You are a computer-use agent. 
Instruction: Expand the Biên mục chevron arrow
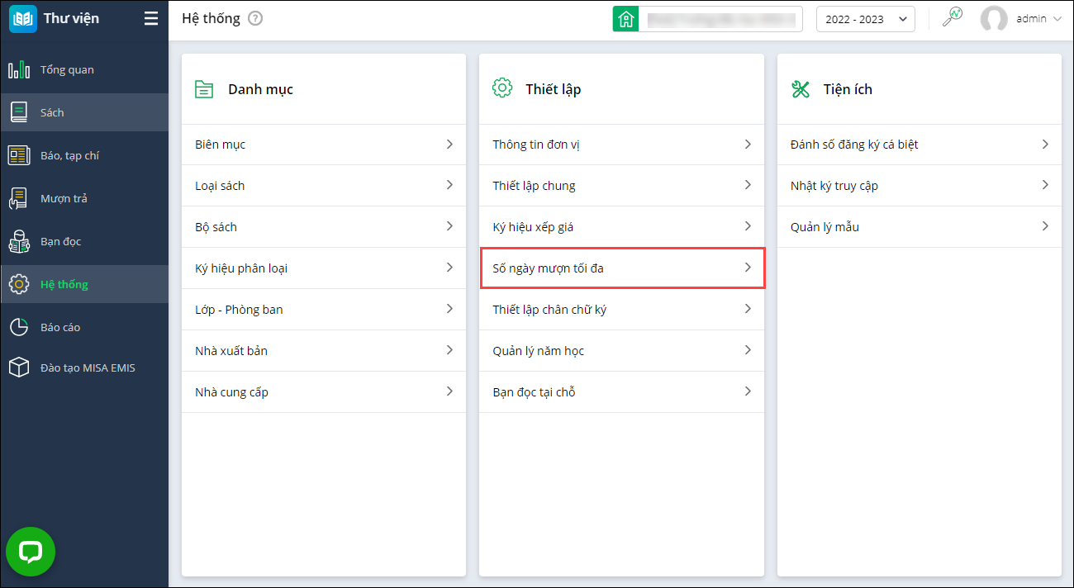tap(449, 144)
